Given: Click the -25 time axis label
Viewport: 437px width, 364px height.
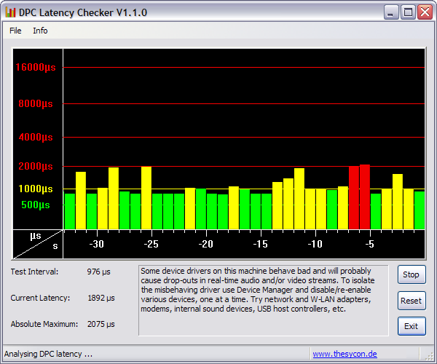Looking at the screenshot, I should [151, 245].
